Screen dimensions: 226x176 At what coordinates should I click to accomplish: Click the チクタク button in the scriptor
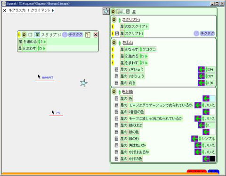point(76,35)
